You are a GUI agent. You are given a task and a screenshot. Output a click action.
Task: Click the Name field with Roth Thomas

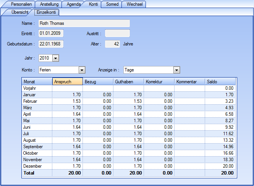pyautogui.click(x=84, y=23)
